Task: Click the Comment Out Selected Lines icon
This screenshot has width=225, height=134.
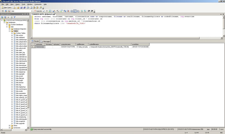Action: [82, 11]
